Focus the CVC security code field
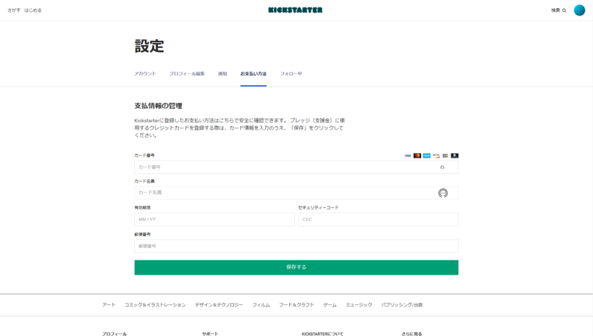593x336 pixels. 378,219
